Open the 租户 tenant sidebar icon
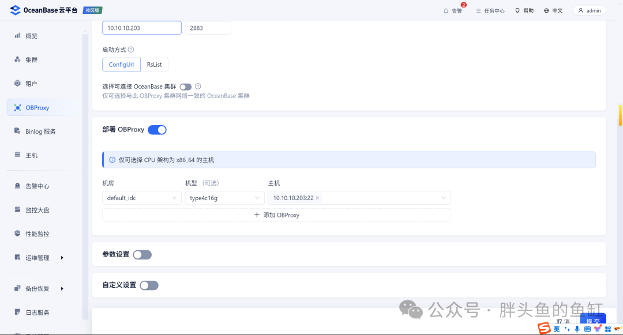The height and width of the screenshot is (335, 623). tap(17, 84)
